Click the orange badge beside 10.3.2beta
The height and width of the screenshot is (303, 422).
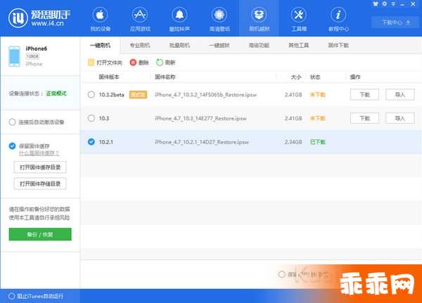138,95
